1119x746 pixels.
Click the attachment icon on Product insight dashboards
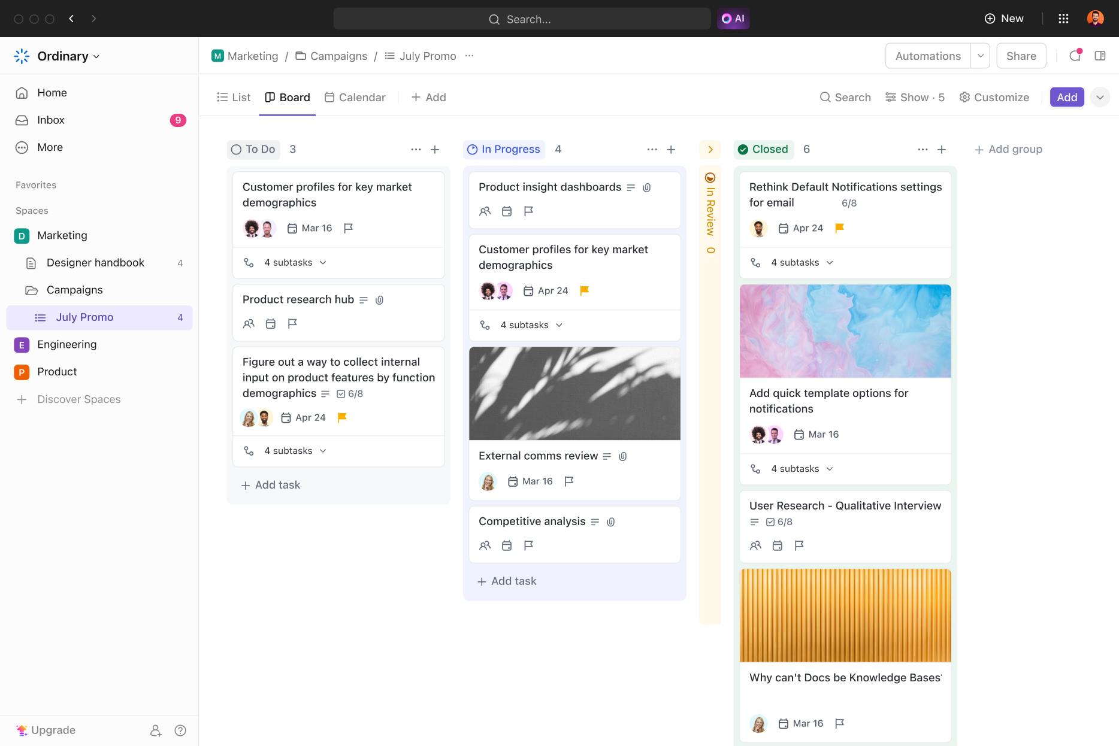(646, 187)
